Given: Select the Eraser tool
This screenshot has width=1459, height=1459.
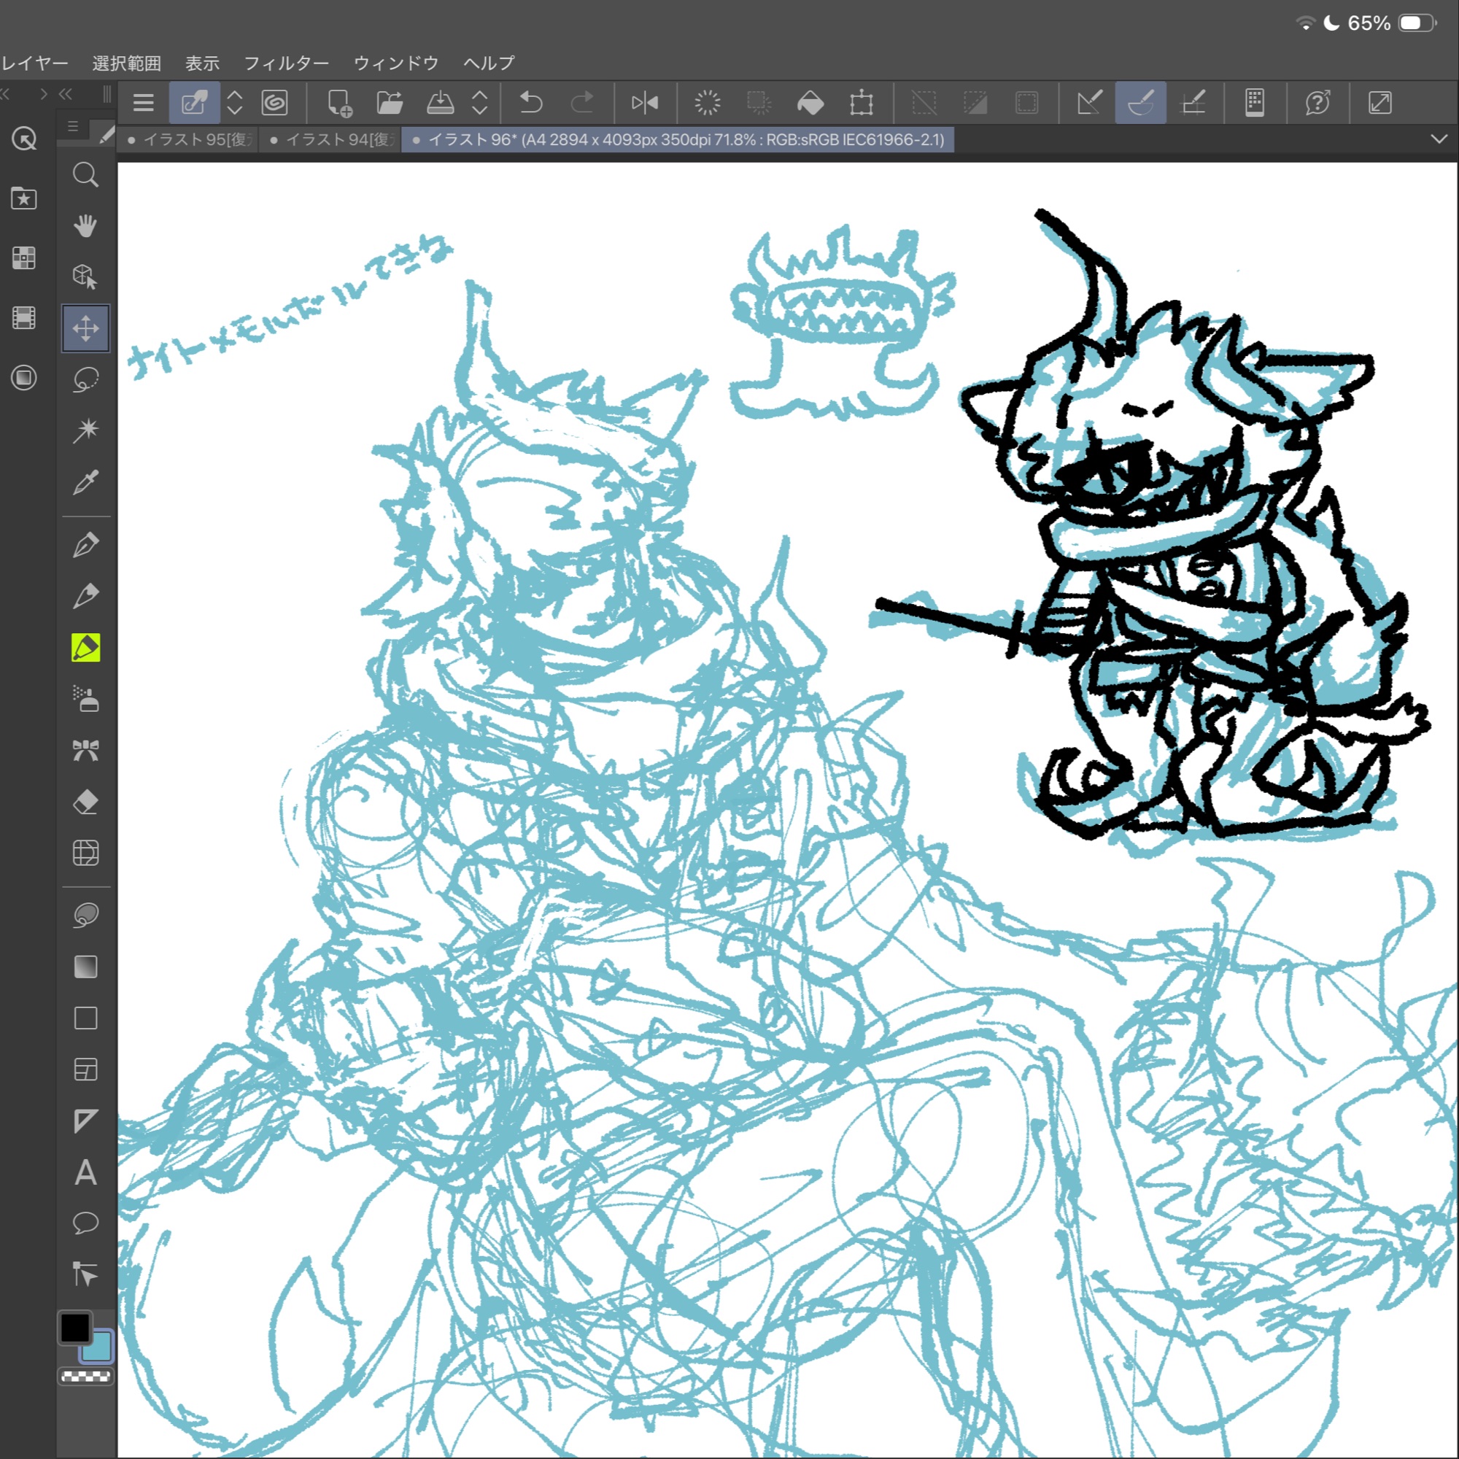Looking at the screenshot, I should (x=85, y=802).
